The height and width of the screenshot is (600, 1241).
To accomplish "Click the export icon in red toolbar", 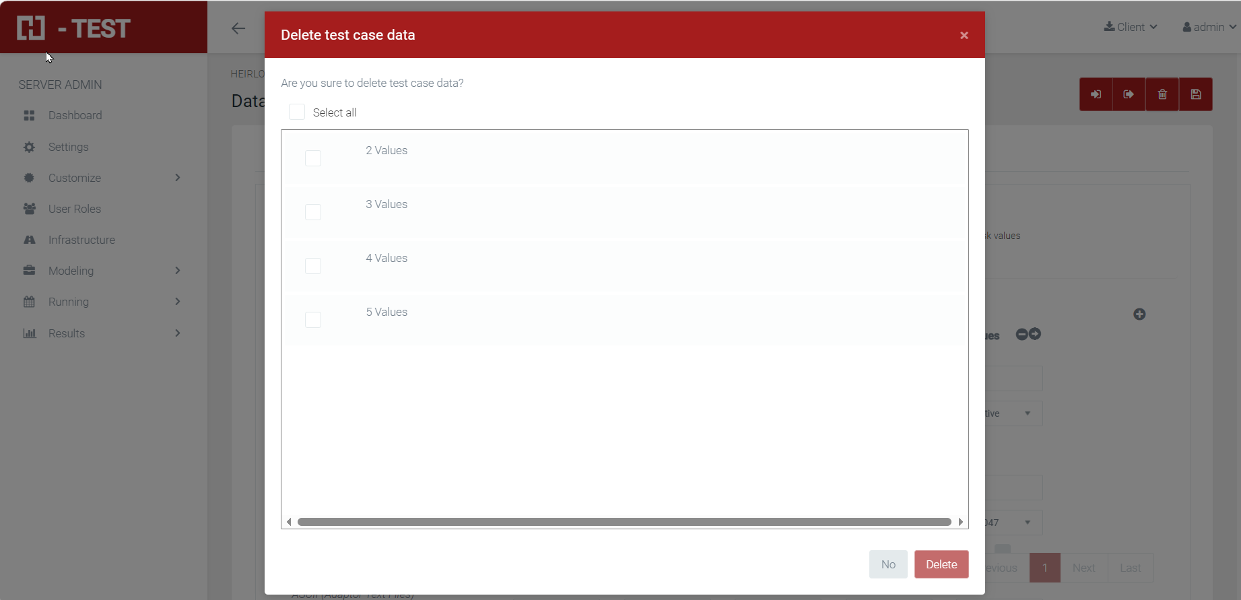I will tap(1129, 94).
